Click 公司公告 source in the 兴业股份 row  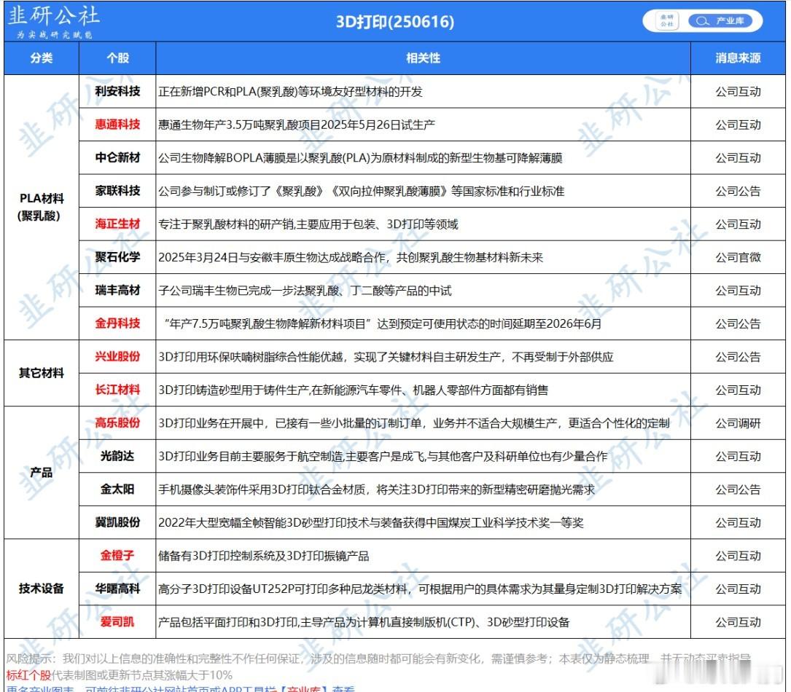tap(738, 358)
